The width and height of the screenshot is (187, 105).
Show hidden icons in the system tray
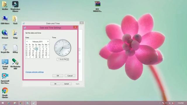click(160, 103)
